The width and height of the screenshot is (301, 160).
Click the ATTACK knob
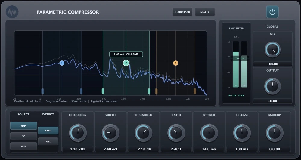coord(209,133)
